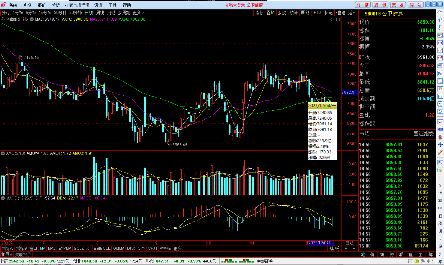Select weekly 周 period in right sidebar
This screenshot has height=265, width=444.
click(x=440, y=224)
